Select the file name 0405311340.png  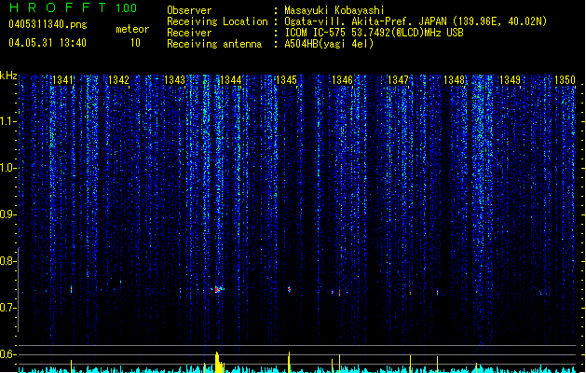[48, 24]
